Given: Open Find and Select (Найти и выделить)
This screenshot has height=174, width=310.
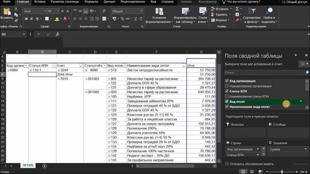Looking at the screenshot, I should coord(269,16).
